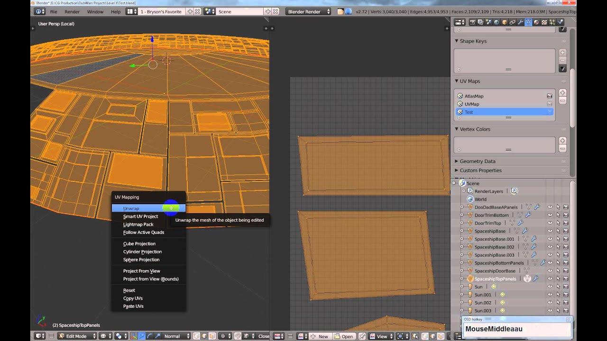Viewport: 607px width, 341px height.
Task: Choose Lightmap Pack option
Action: pos(148,224)
